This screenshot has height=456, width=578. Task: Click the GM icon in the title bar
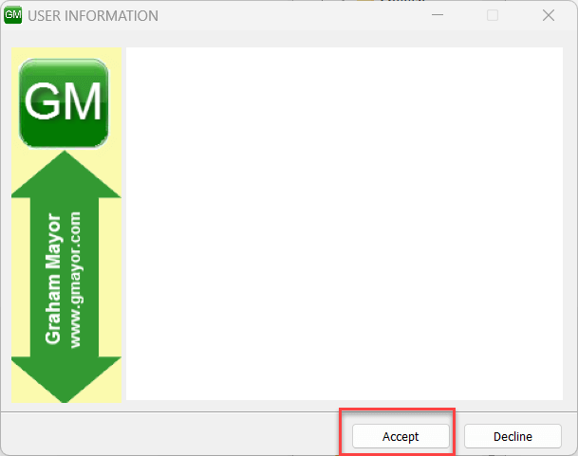[x=13, y=15]
